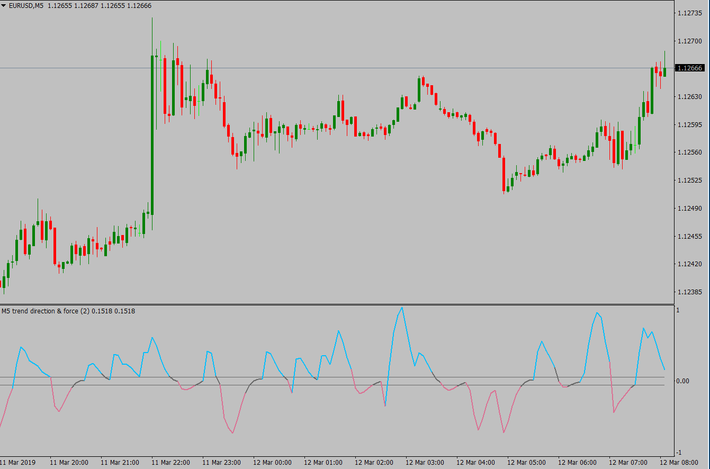Viewport: 710px width, 469px height.
Task: Select the current price tag 1.12666
Action: 691,68
